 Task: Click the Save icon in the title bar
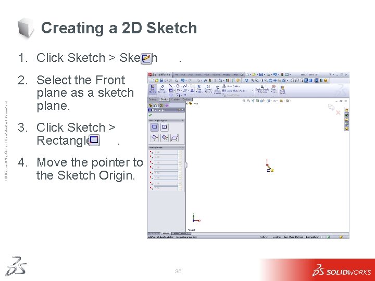pyautogui.click(x=261, y=74)
